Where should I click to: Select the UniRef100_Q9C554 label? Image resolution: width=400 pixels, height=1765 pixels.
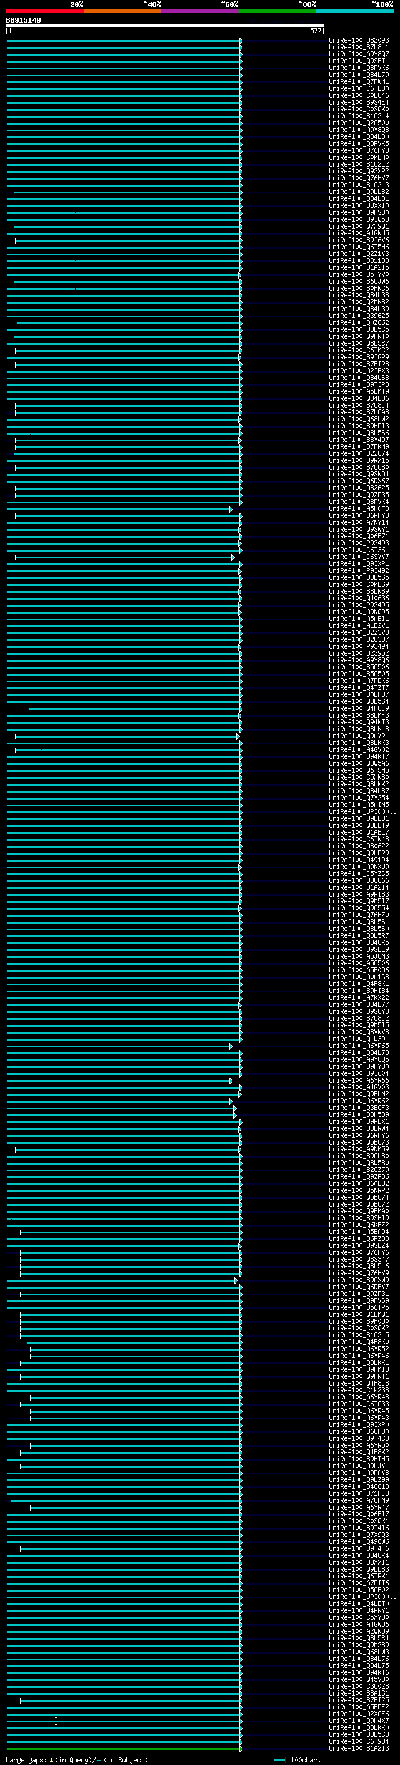[x=358, y=908]
